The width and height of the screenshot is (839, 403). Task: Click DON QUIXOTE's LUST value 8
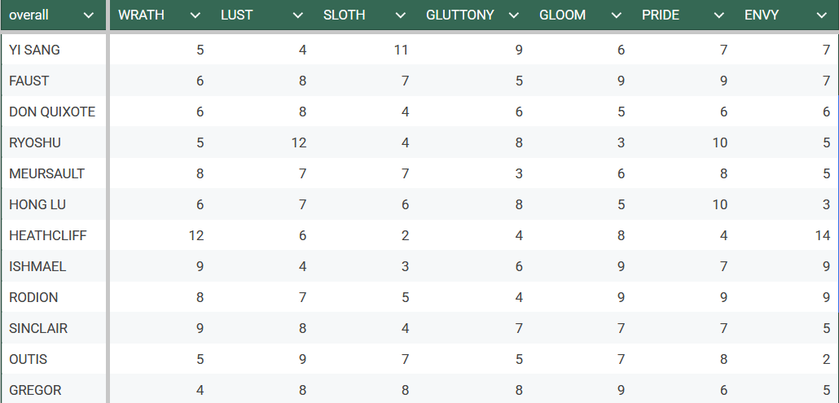tap(302, 112)
